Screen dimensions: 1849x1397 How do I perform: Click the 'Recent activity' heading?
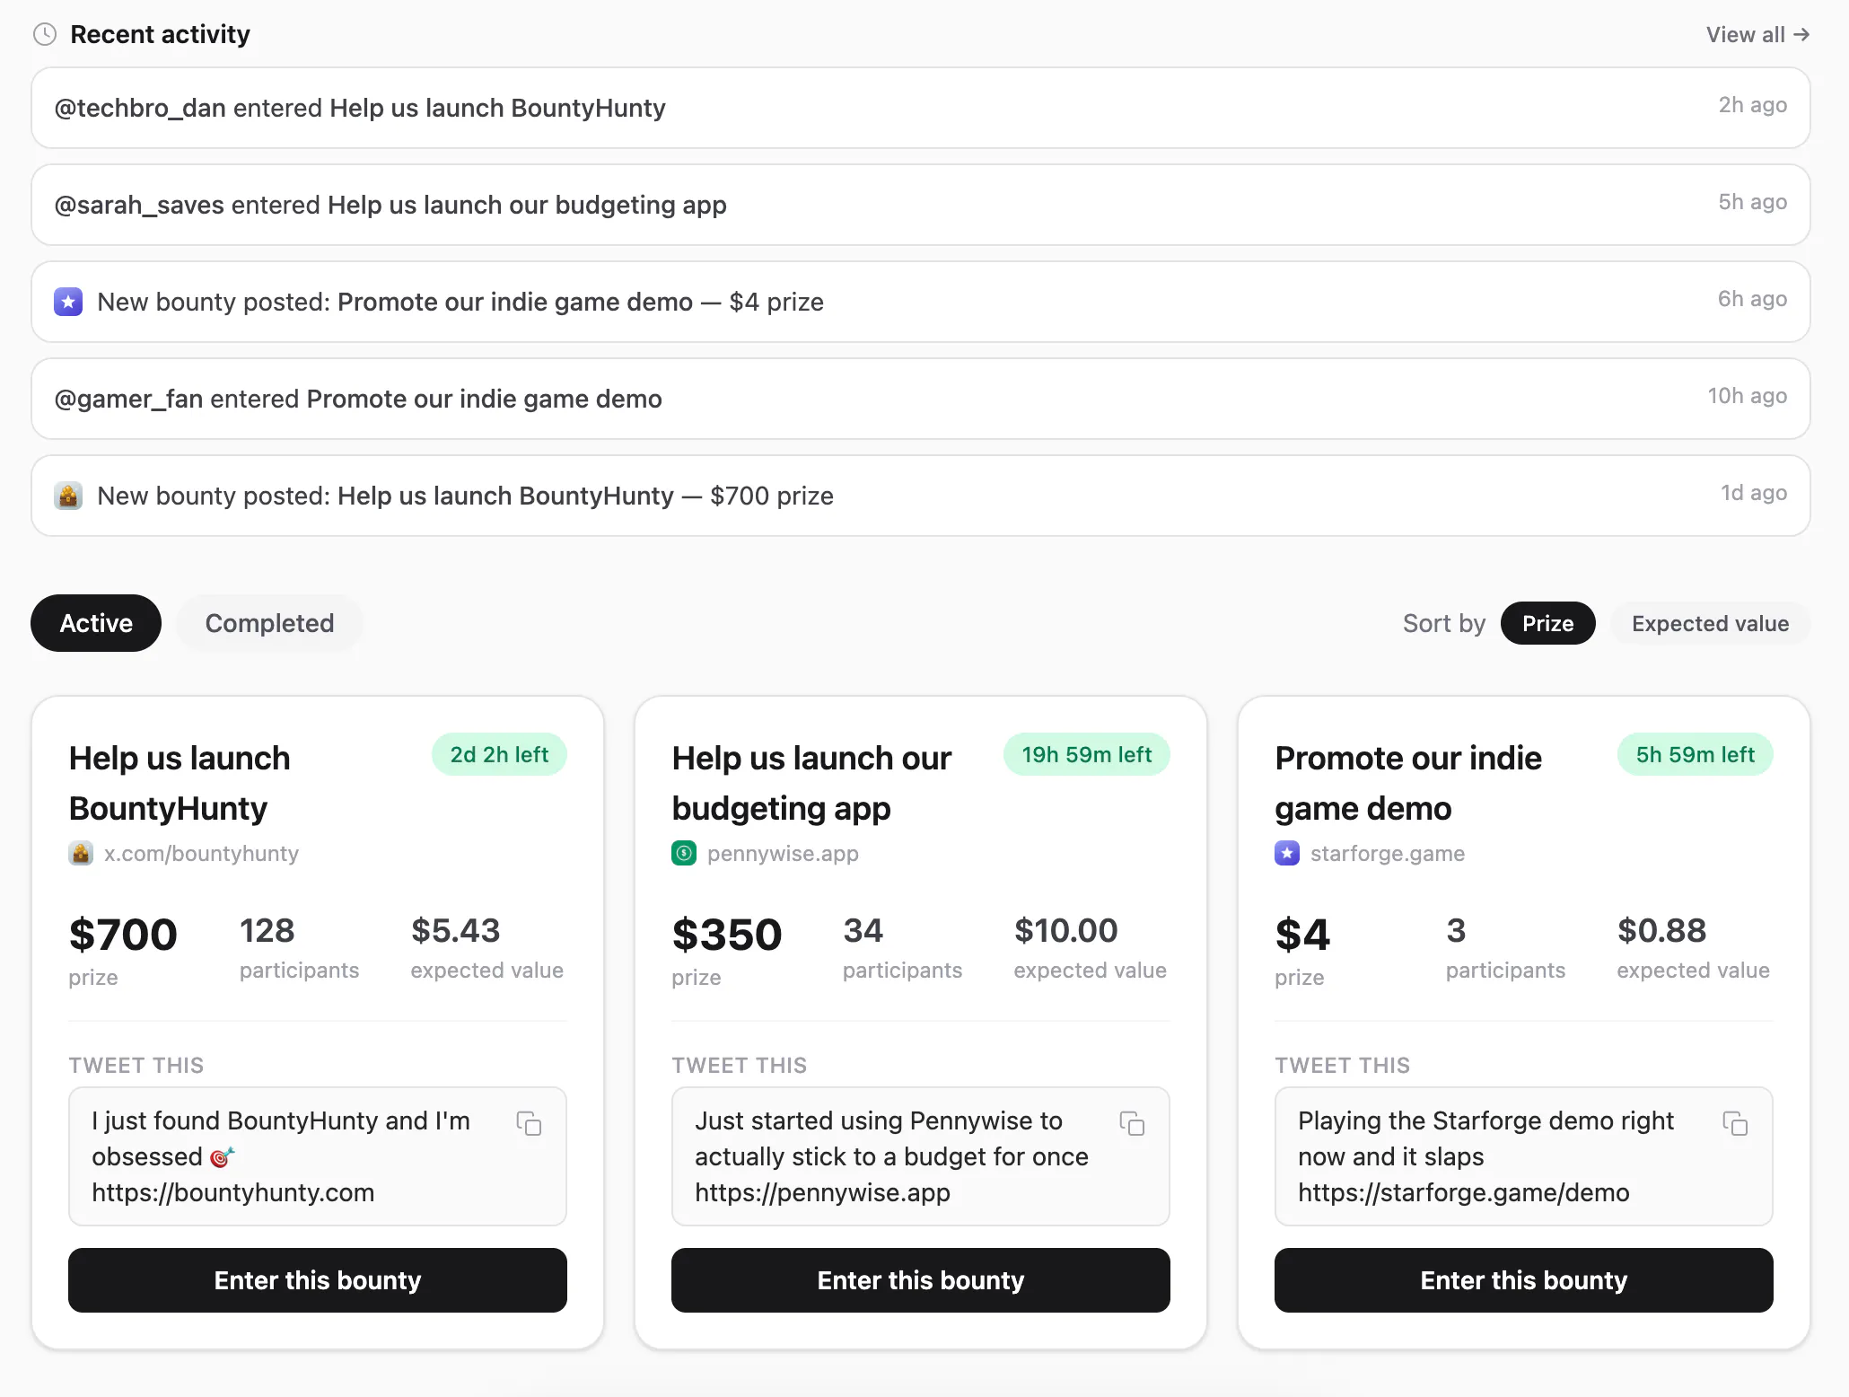tap(160, 34)
